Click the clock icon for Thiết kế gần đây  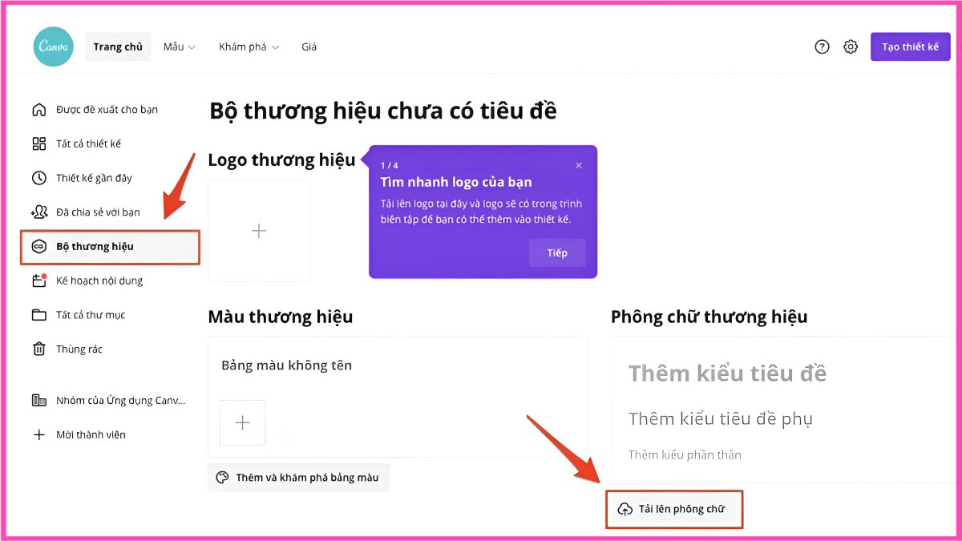point(38,178)
